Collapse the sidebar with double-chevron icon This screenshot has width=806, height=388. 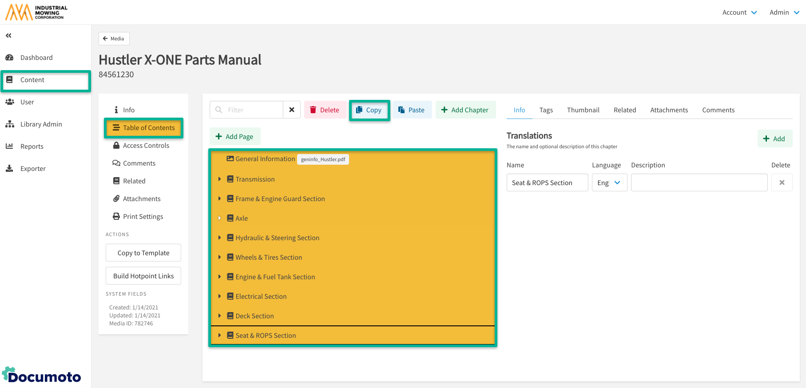click(x=8, y=36)
